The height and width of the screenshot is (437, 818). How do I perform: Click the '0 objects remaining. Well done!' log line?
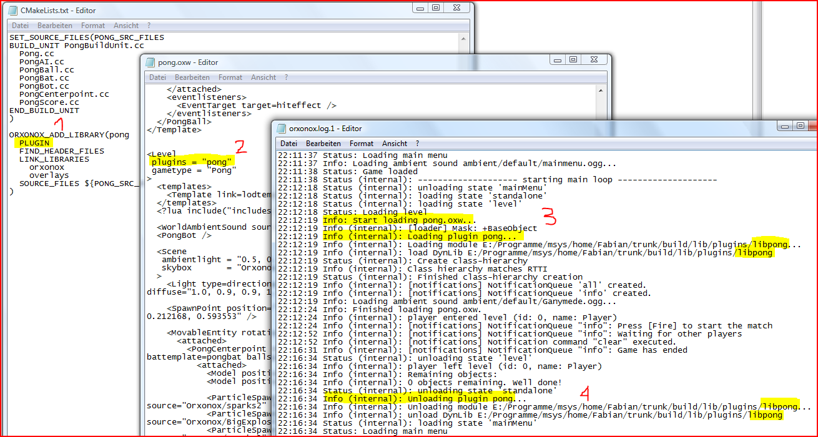(x=420, y=383)
